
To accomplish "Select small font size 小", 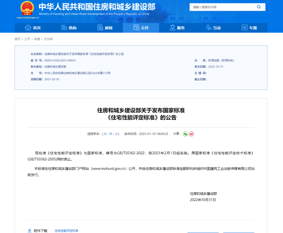I will [x=116, y=134].
